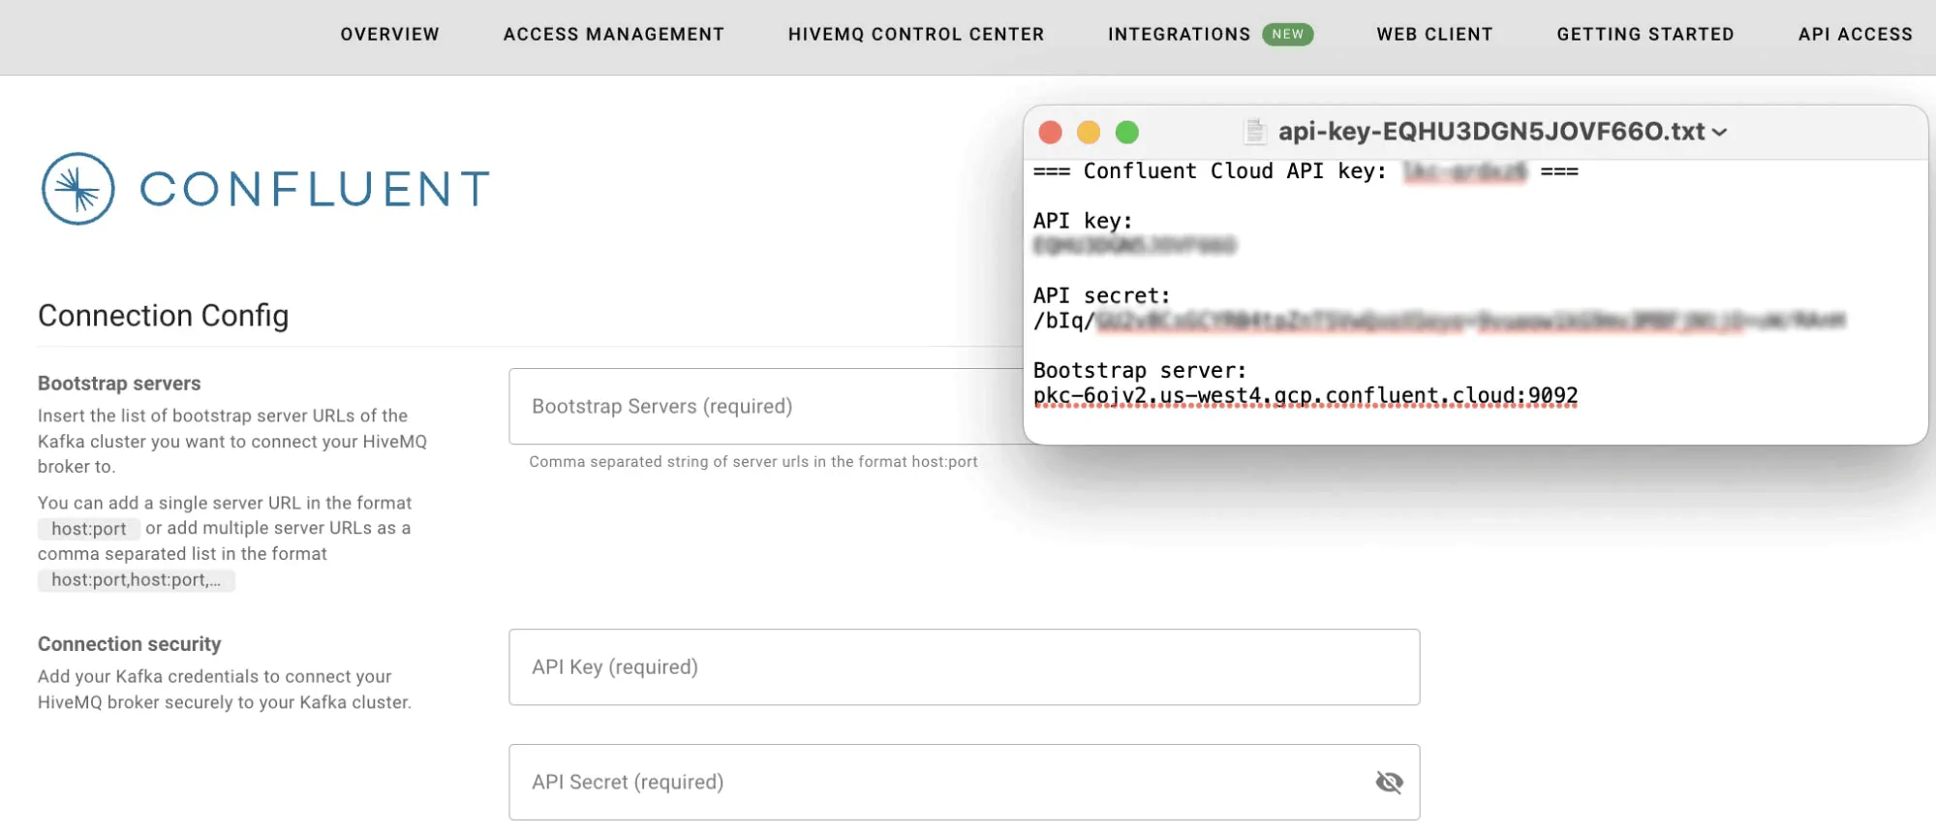Click the comma separated string helper text
This screenshot has height=834, width=1936.
(x=753, y=462)
